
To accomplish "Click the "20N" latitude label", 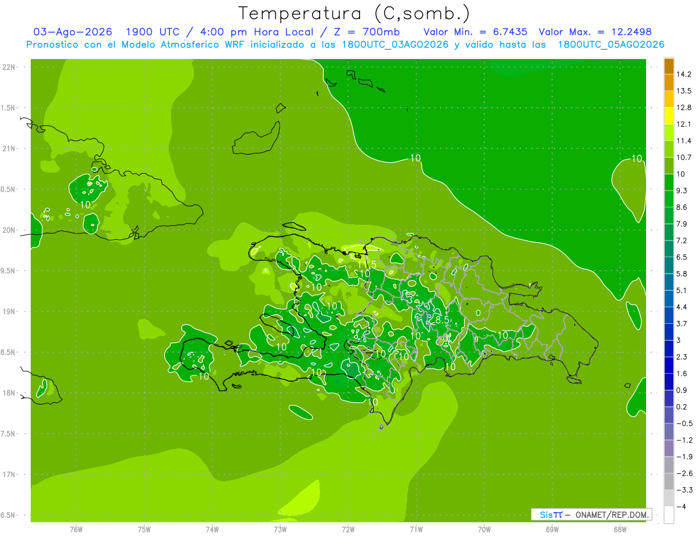I will (x=10, y=230).
